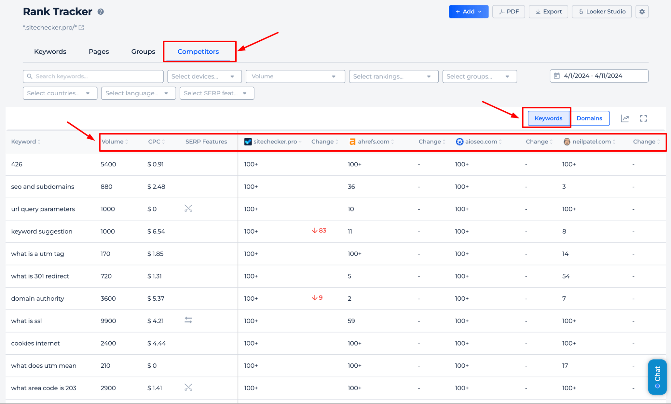Image resolution: width=671 pixels, height=404 pixels.
Task: Sort the table by Volume
Action: pos(115,142)
